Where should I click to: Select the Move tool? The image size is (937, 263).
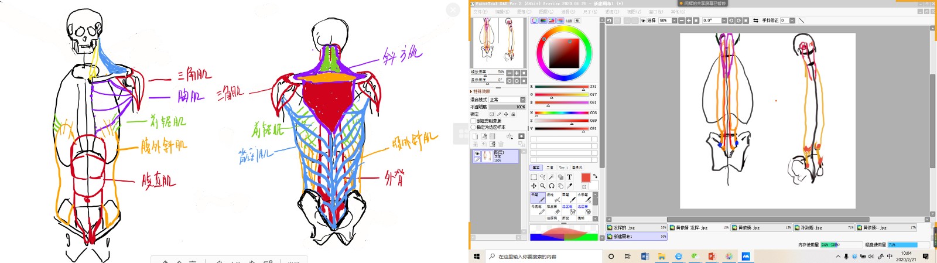point(534,186)
